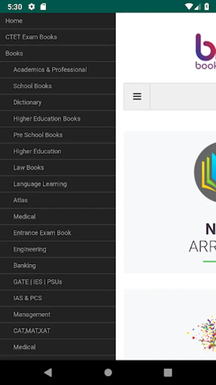Tap the confetti banner thumbnail
216x385 pixels.
[201, 333]
